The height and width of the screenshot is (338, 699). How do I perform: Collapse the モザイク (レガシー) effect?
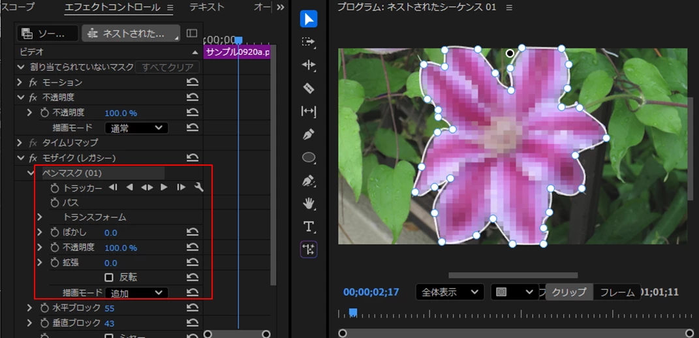(x=20, y=157)
